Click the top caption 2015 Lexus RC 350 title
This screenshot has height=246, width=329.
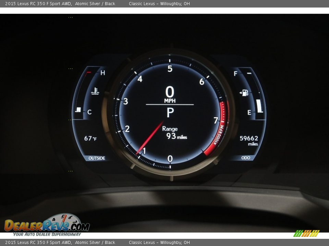(x=38, y=3)
